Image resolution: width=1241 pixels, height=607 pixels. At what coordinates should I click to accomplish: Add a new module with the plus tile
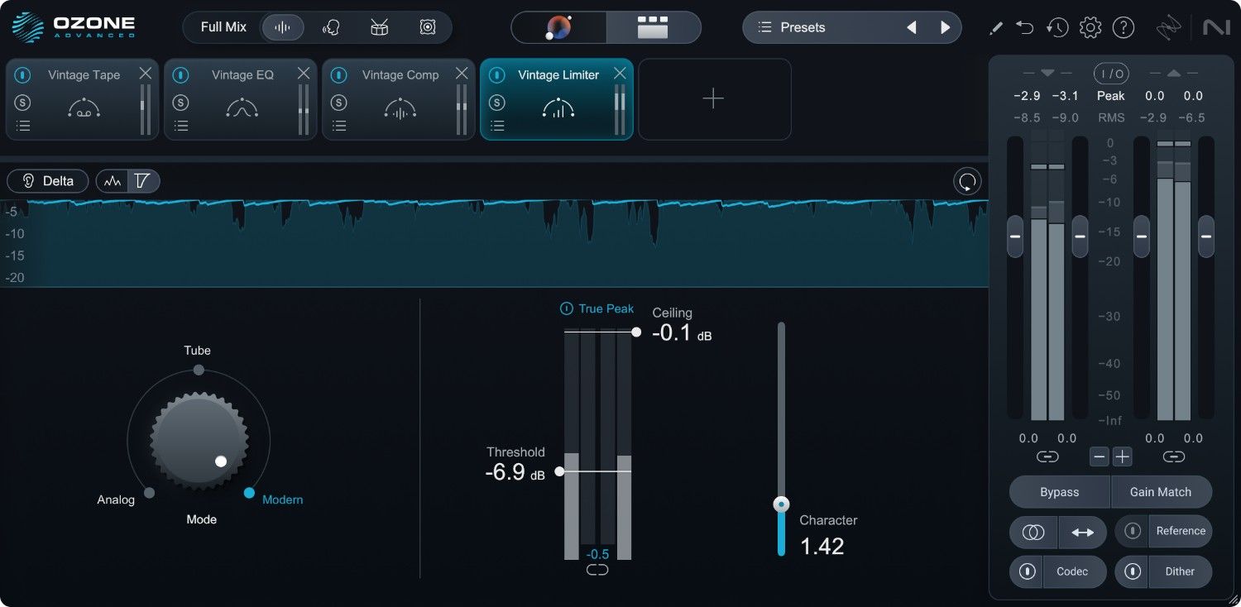713,98
